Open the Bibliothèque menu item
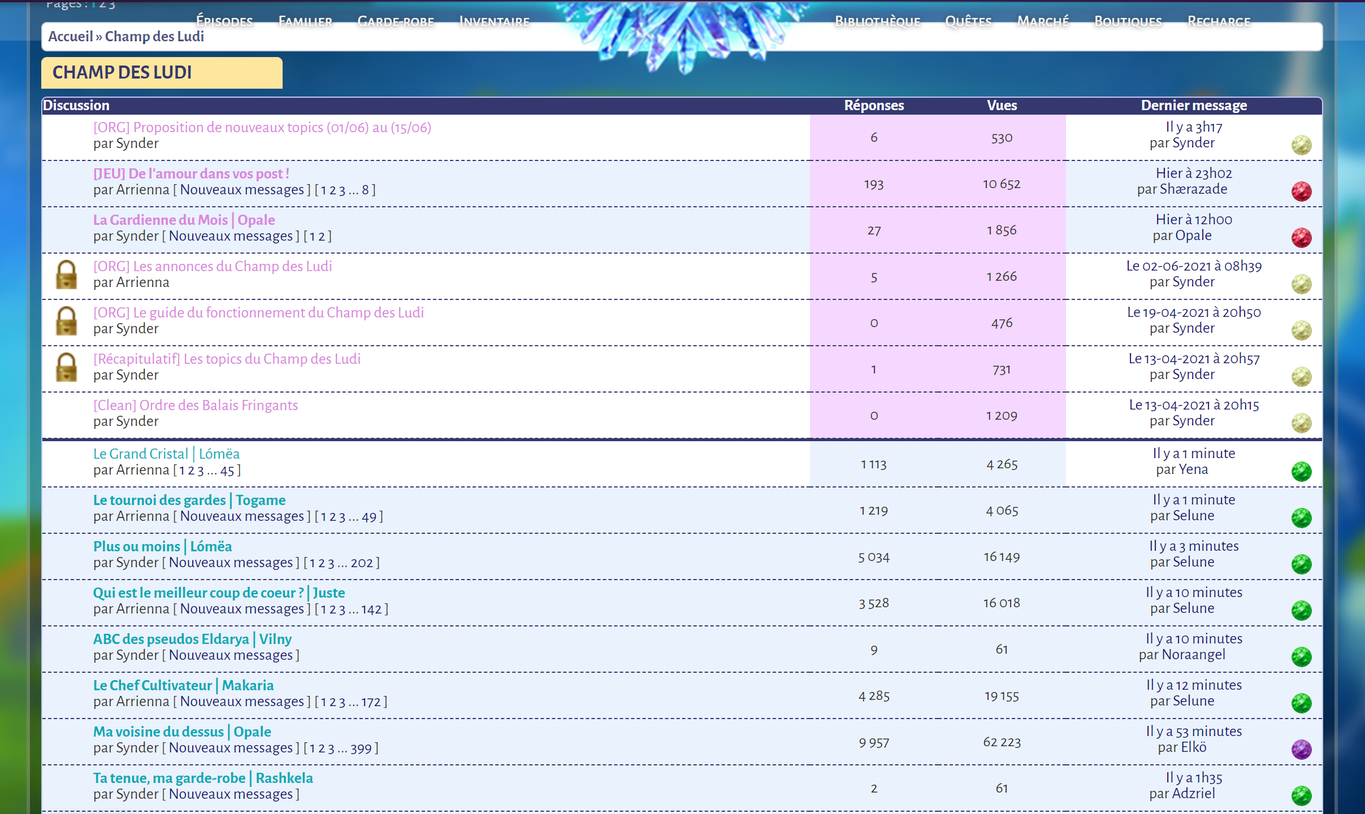 877,21
